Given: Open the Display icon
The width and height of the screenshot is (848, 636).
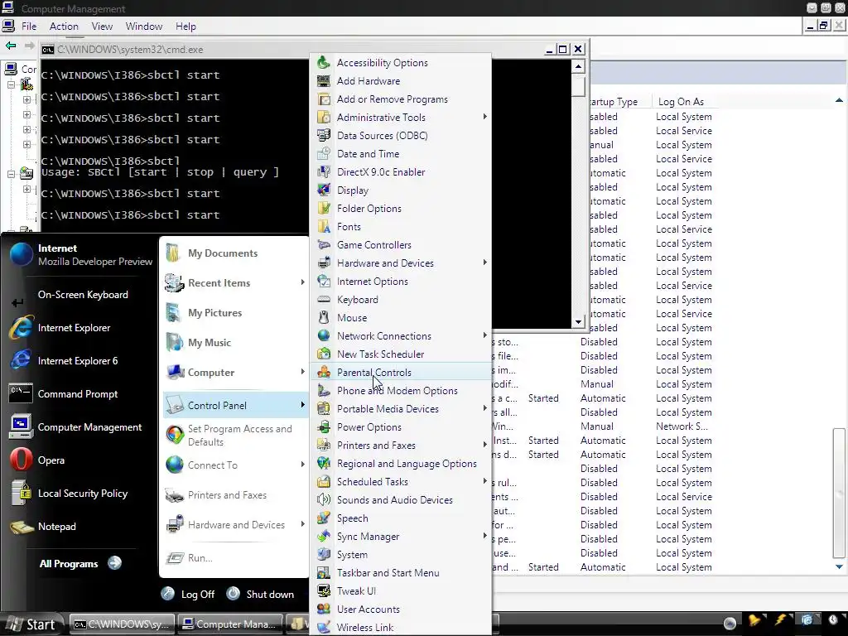Looking at the screenshot, I should 324,190.
